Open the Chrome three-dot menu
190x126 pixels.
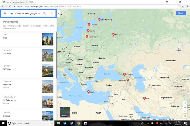(x=187, y=6)
